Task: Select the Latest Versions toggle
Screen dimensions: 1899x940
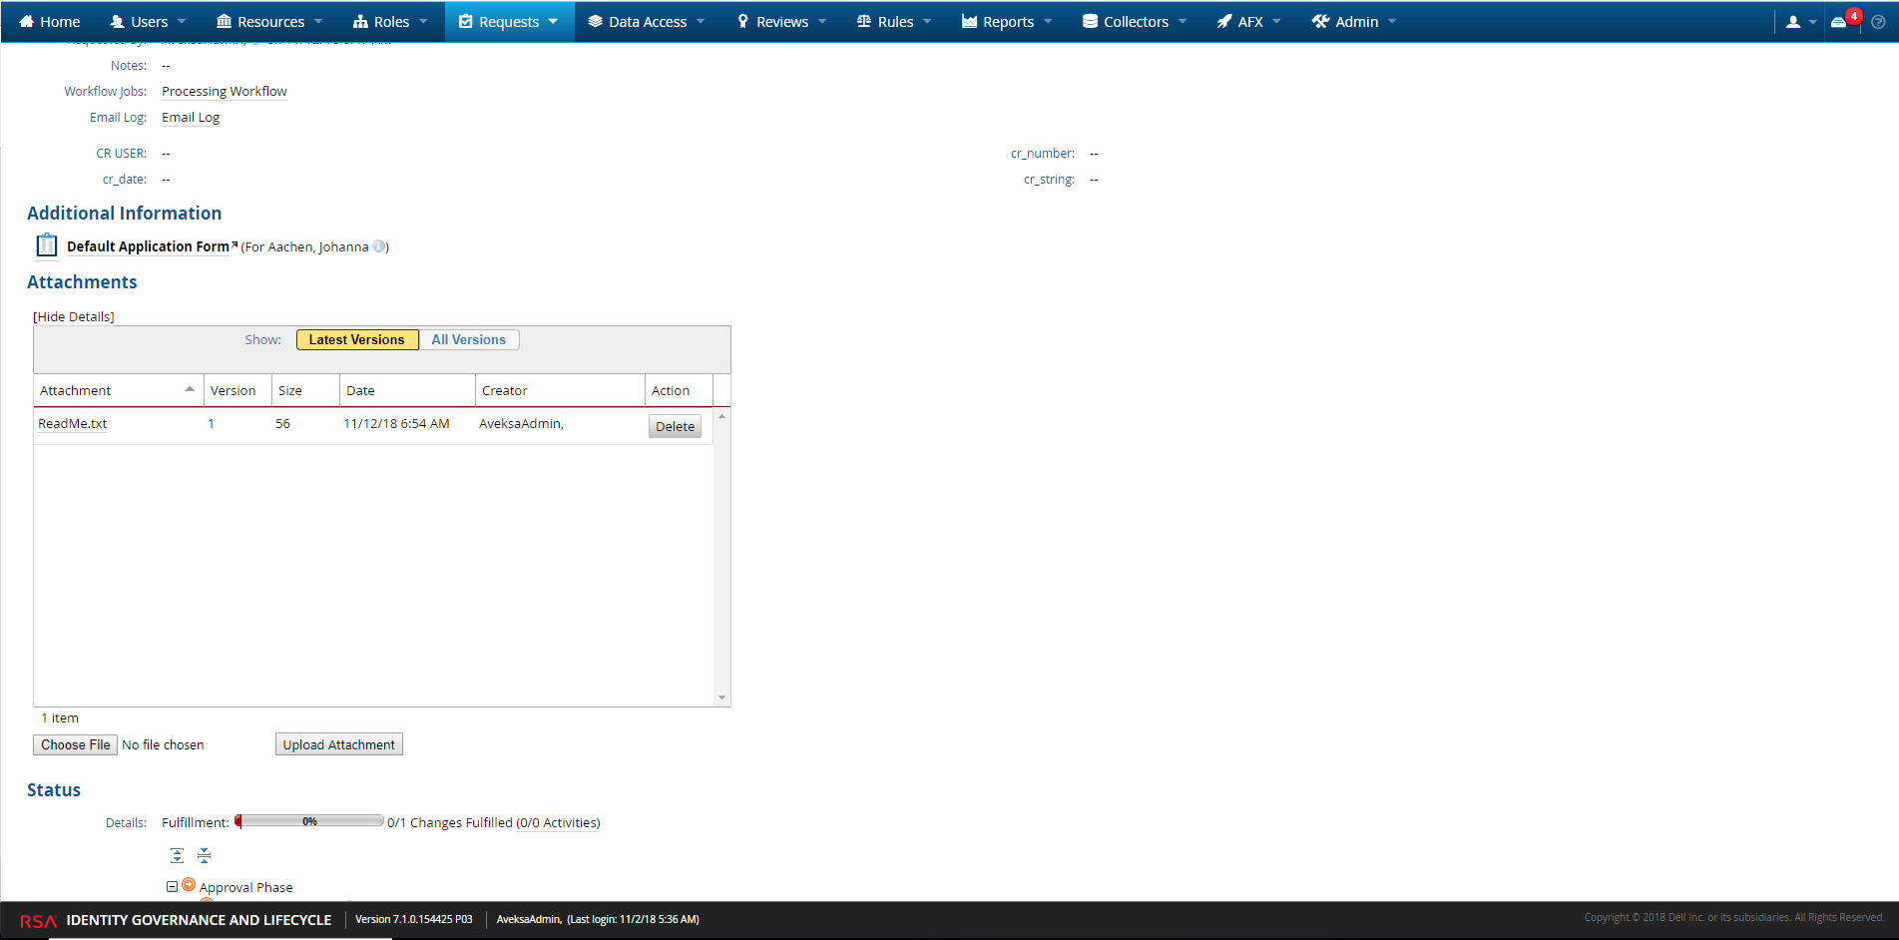Action: coord(356,339)
